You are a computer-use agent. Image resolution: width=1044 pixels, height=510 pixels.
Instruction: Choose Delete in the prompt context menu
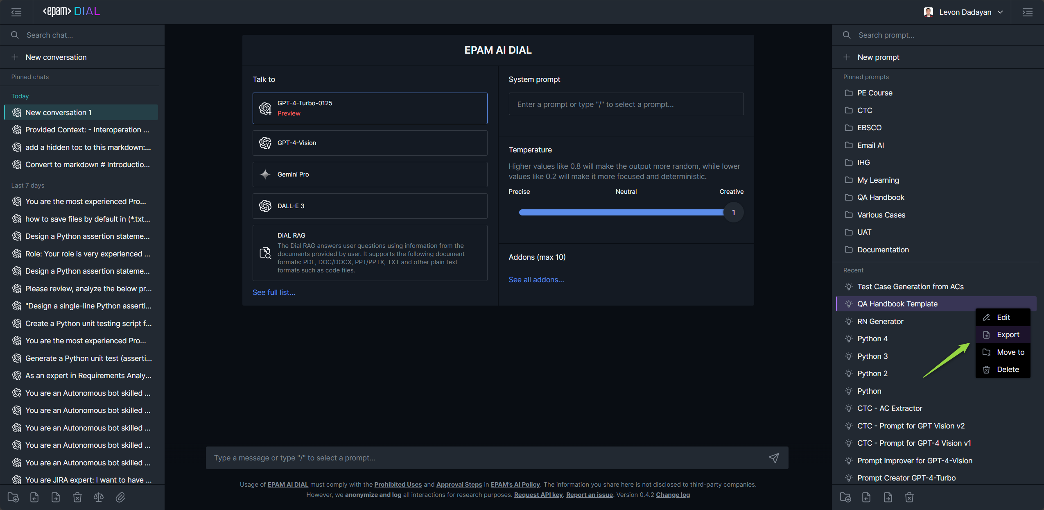tap(1003, 369)
